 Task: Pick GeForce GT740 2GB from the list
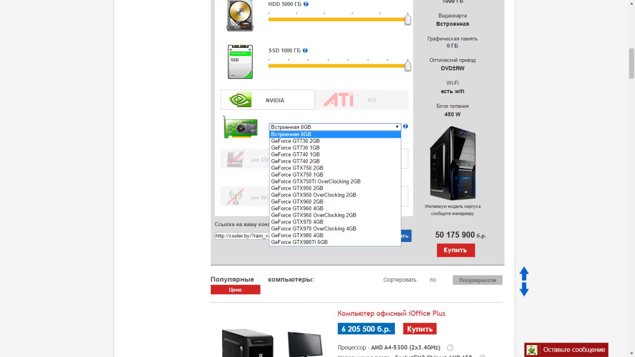pos(335,161)
